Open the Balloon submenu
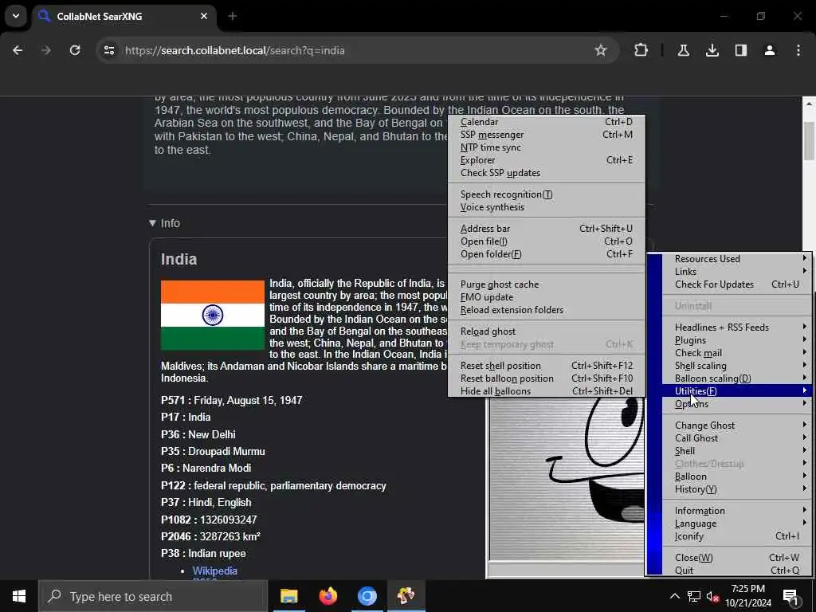 pos(737,477)
